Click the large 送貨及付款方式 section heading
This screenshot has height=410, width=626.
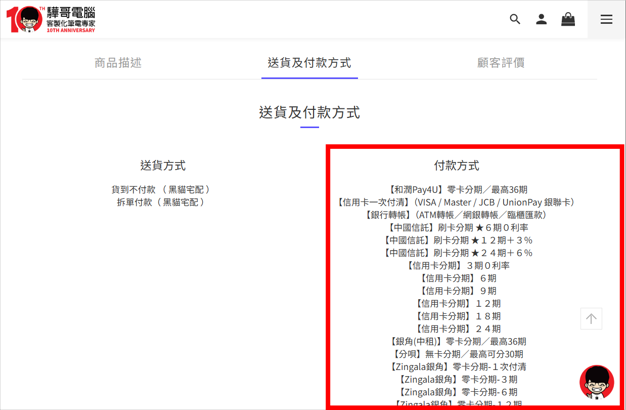coord(309,112)
